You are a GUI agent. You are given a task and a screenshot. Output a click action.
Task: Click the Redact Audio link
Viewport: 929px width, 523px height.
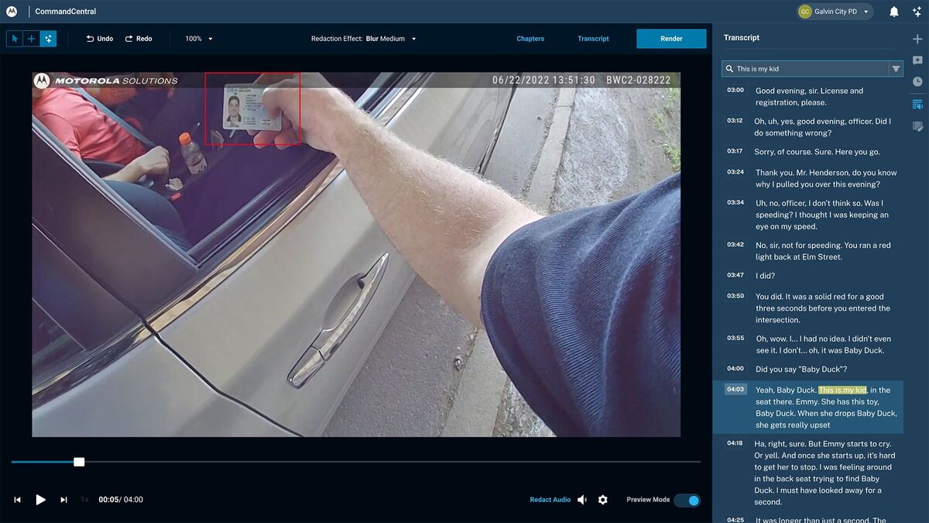[550, 500]
